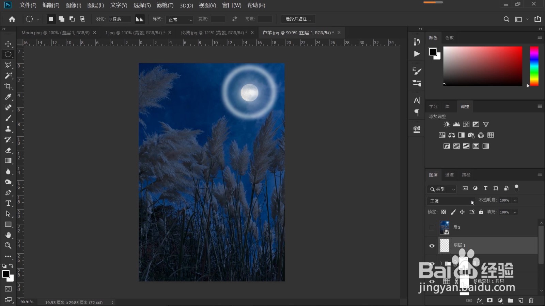Pick the Hand tool
Screen dimensions: 545x306
[x=8, y=235]
